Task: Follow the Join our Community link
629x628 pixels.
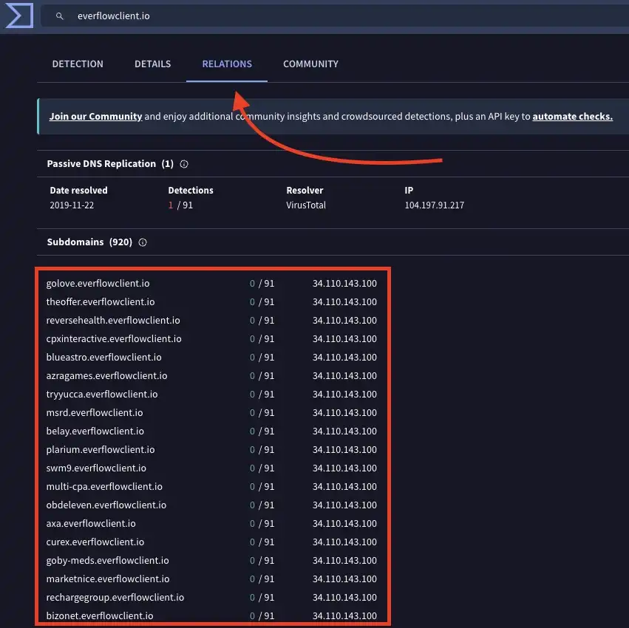Action: tap(95, 116)
